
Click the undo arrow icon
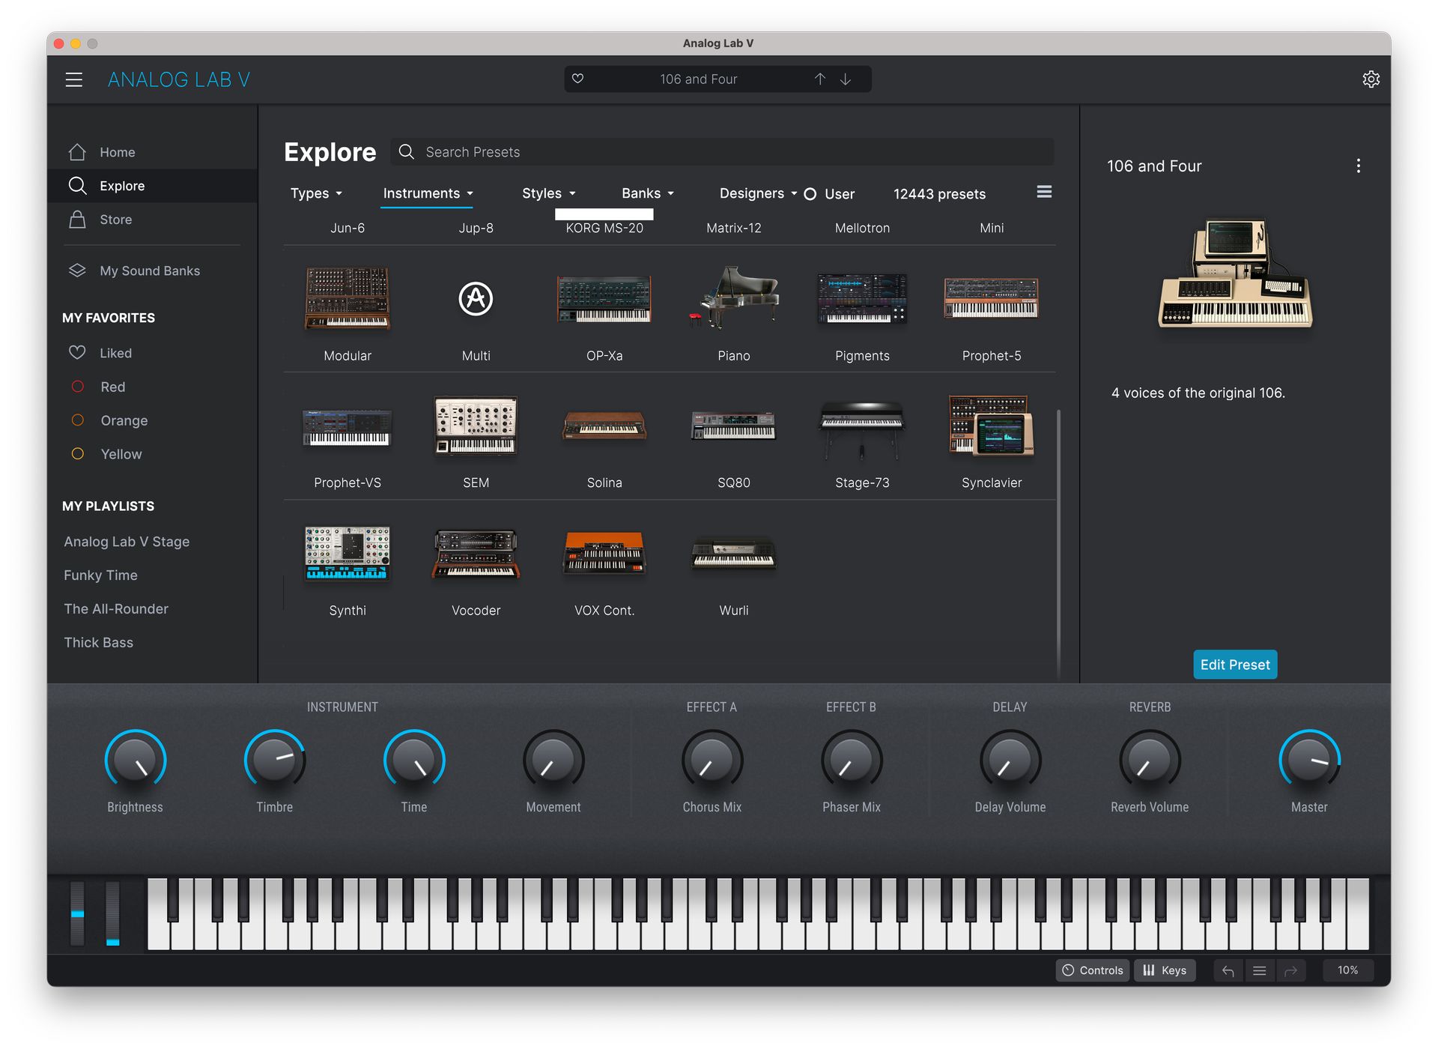coord(1228,970)
